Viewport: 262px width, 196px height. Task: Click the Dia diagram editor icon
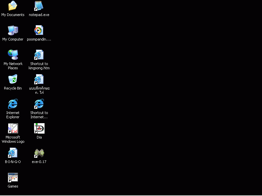tap(39, 128)
